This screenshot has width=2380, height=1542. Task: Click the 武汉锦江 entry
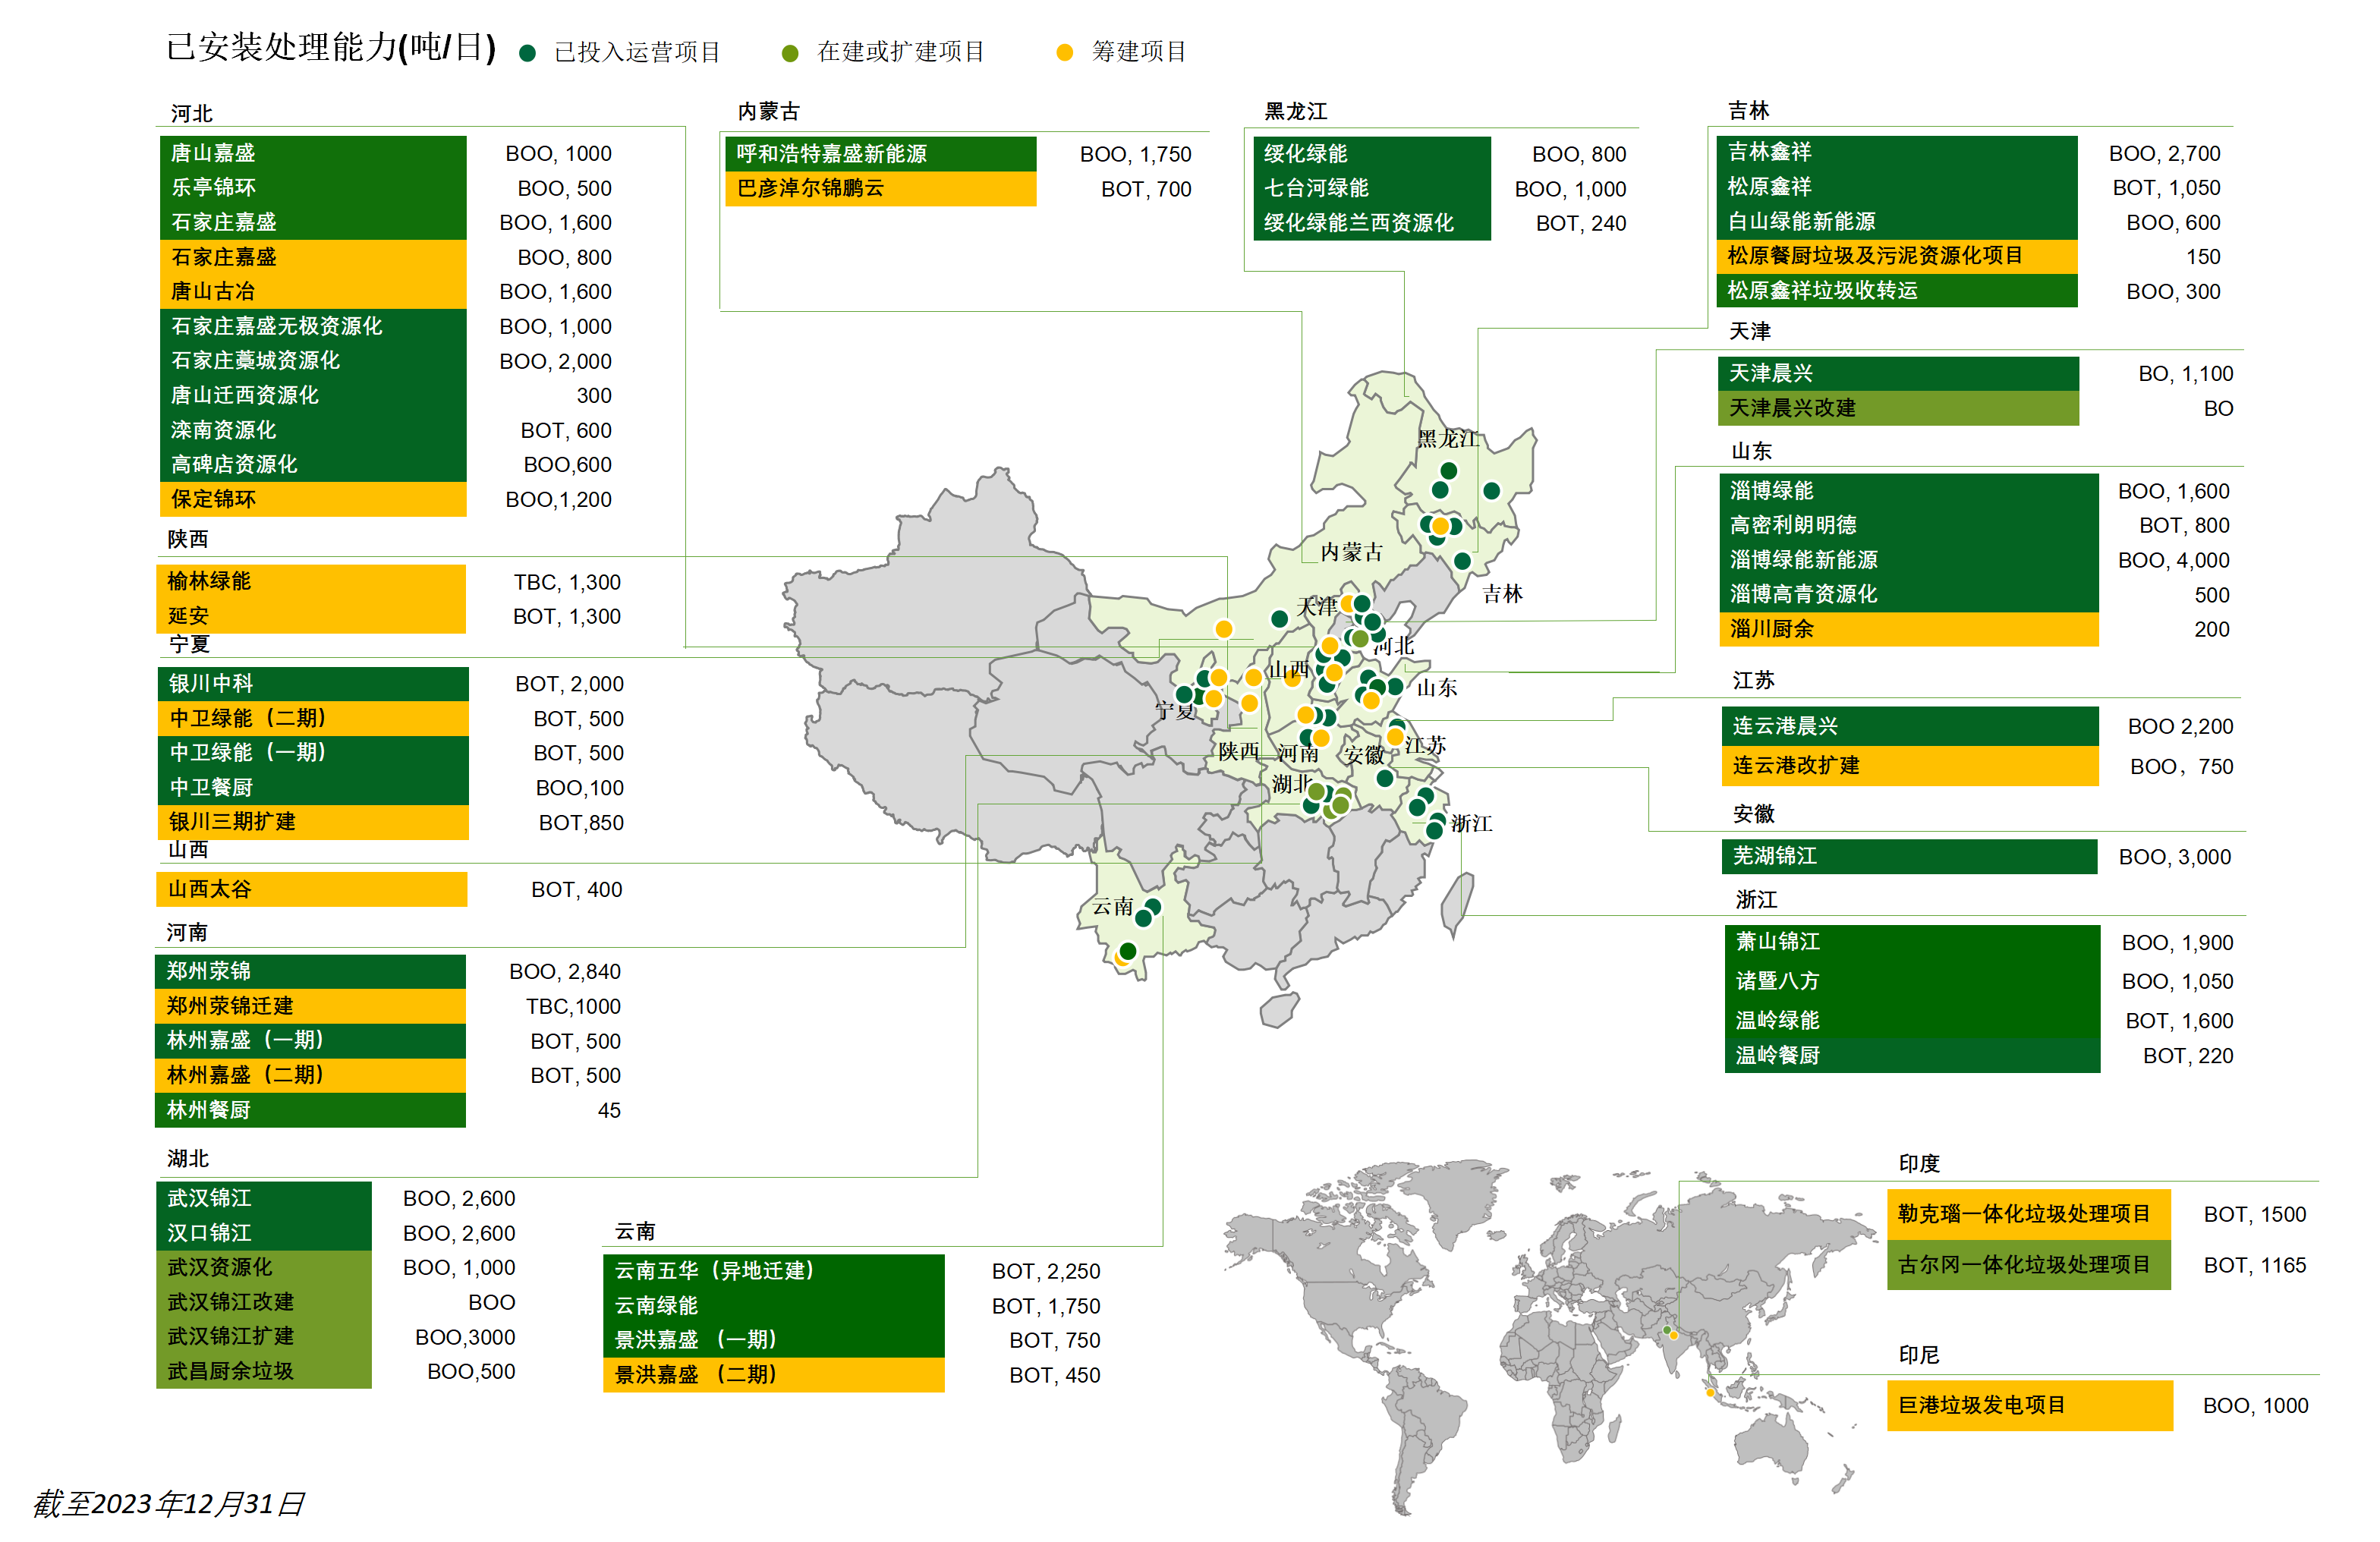[264, 1199]
